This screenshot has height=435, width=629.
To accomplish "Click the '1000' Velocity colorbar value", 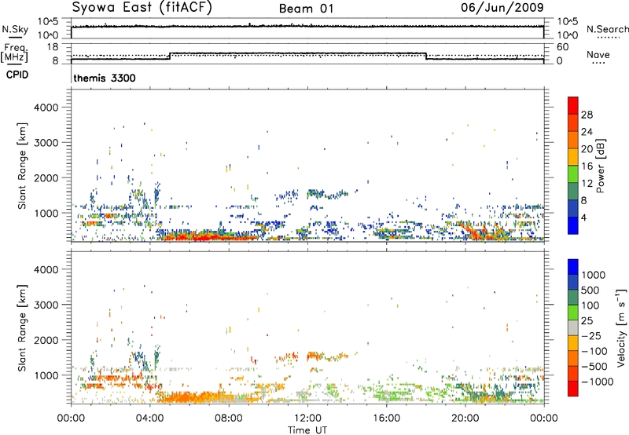I will tap(594, 275).
